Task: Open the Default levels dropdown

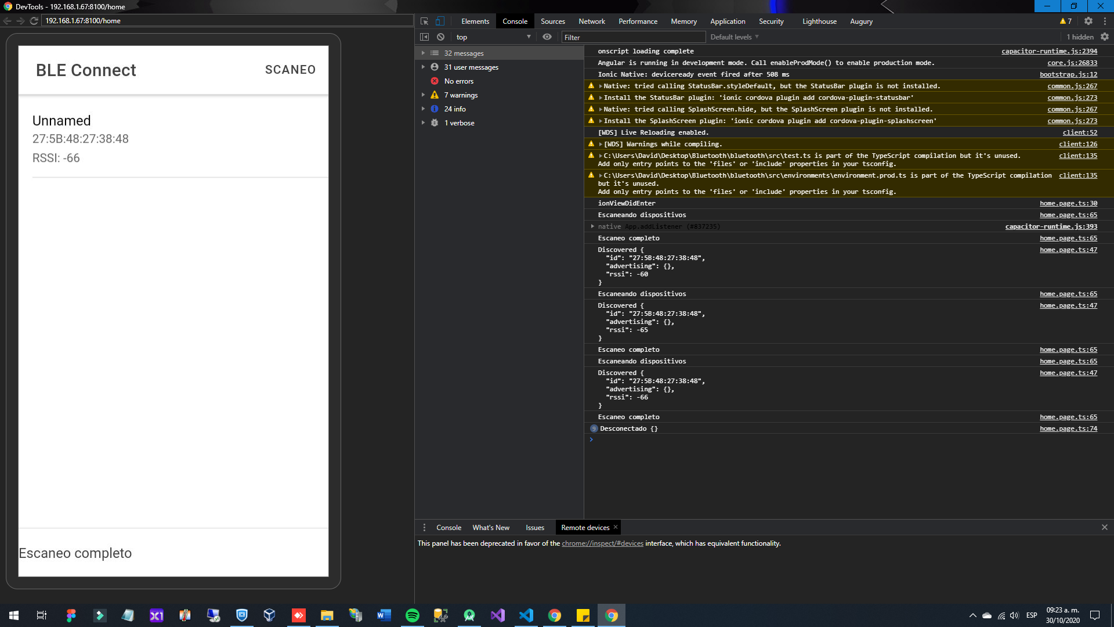Action: click(733, 37)
